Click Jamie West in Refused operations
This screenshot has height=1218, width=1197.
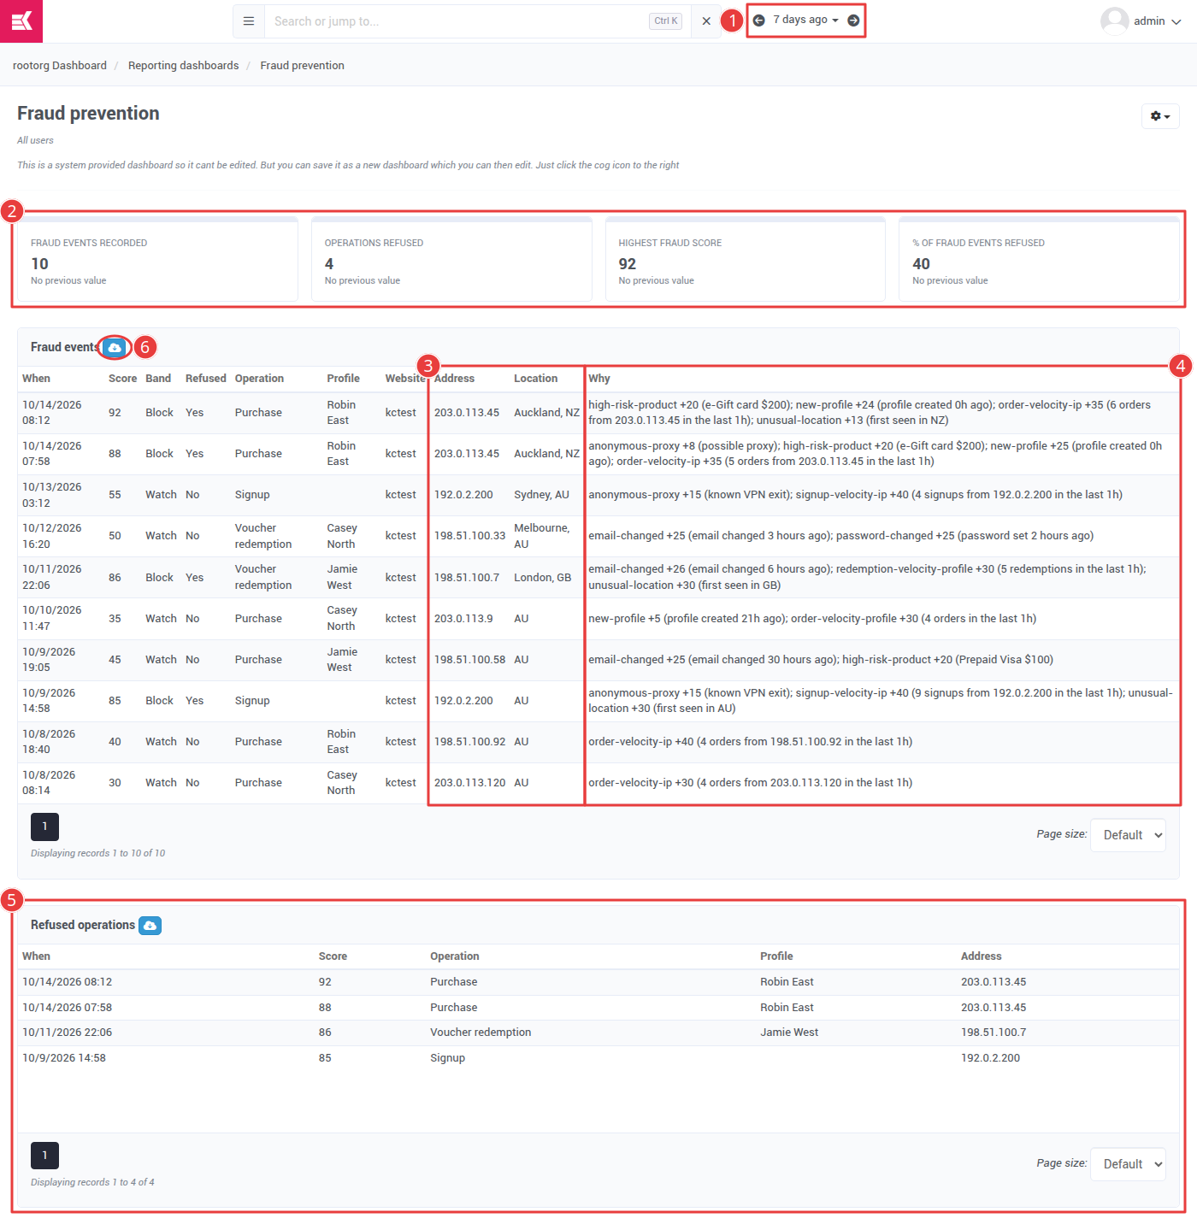click(x=789, y=1033)
